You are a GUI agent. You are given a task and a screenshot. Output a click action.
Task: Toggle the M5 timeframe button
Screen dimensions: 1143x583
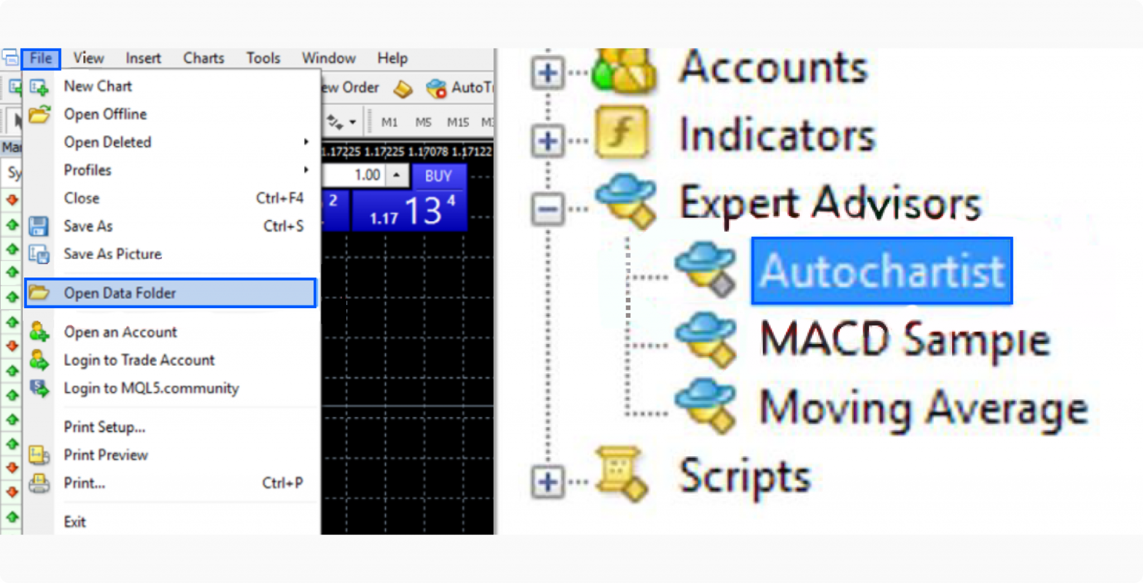pyautogui.click(x=424, y=122)
